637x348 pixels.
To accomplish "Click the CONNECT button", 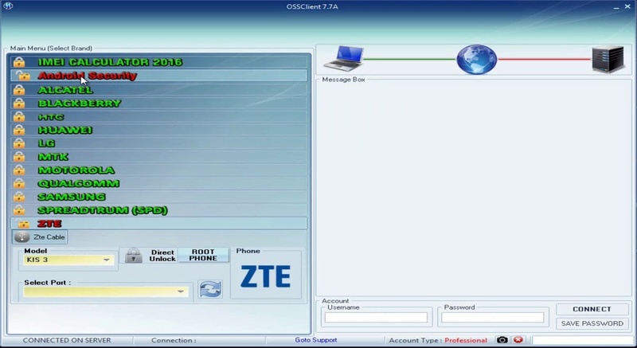I will (592, 309).
